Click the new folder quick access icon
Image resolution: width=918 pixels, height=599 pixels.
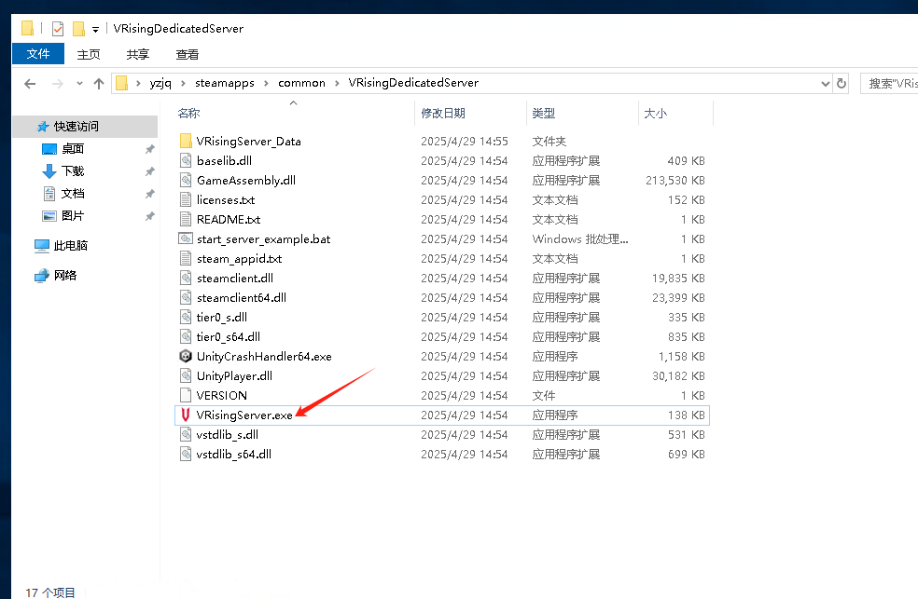[x=78, y=29]
